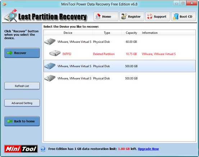Image resolution: width=199 pixels, height=157 pixels.
Task: Click red VMware Virtual S information text
Action: (x=159, y=54)
